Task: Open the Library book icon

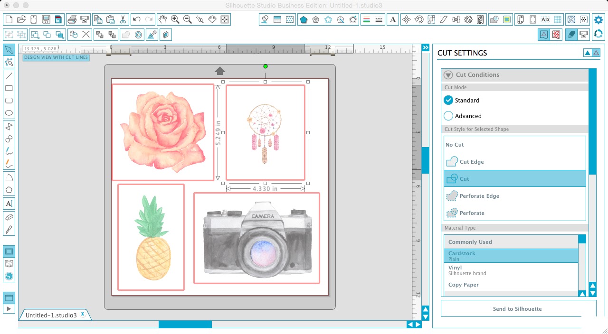Action: click(9, 264)
